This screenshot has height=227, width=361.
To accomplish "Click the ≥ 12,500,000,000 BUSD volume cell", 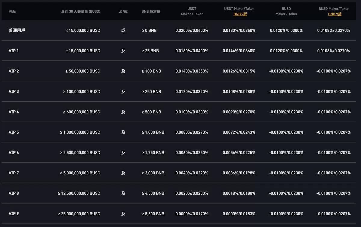I will click(x=79, y=193).
